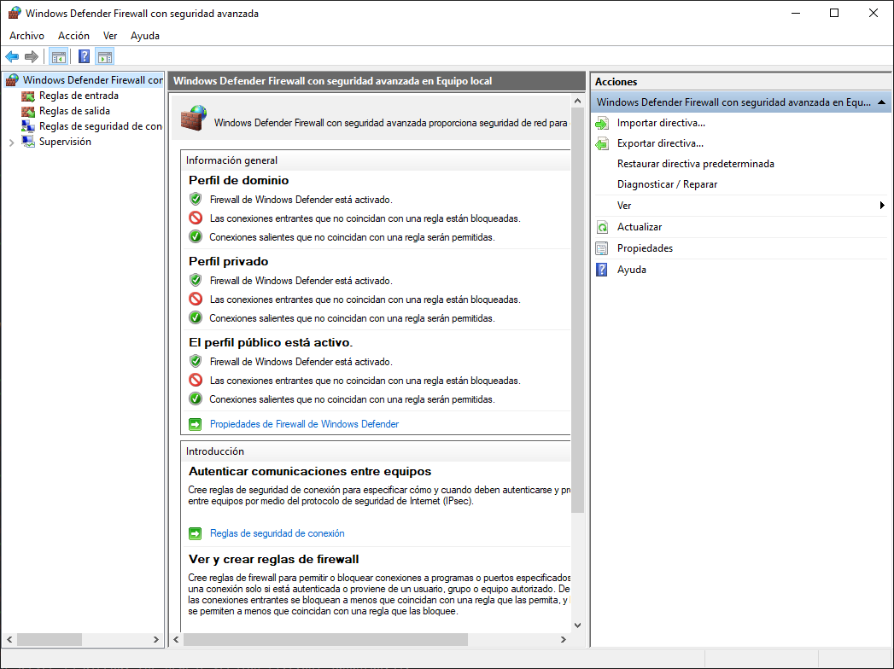894x669 pixels.
Task: Click center pane horizontal scrollbar thumb
Action: click(325, 639)
